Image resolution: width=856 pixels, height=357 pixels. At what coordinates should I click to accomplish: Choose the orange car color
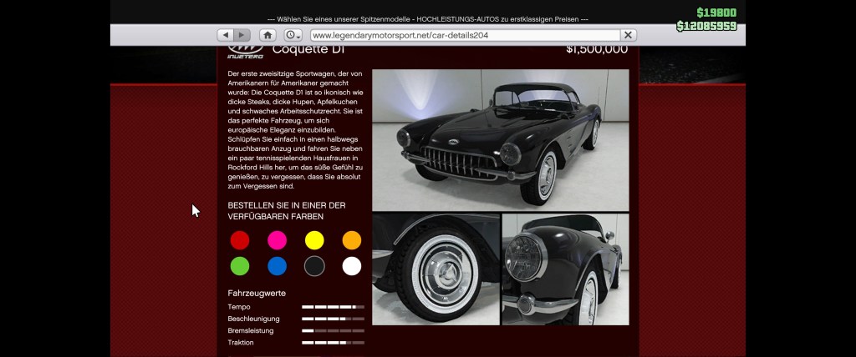pyautogui.click(x=352, y=240)
